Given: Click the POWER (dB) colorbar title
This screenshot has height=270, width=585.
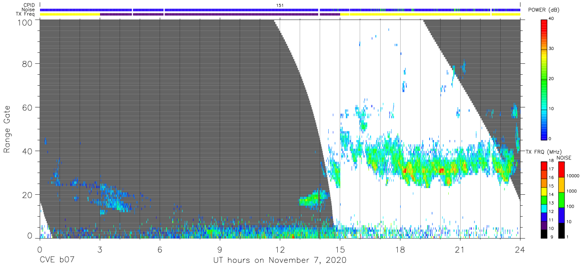Looking at the screenshot, I should (x=544, y=10).
